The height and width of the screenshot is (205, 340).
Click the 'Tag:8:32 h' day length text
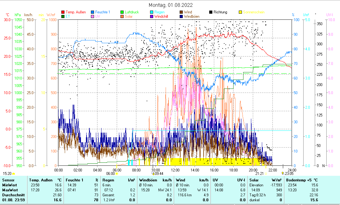tap(257, 195)
